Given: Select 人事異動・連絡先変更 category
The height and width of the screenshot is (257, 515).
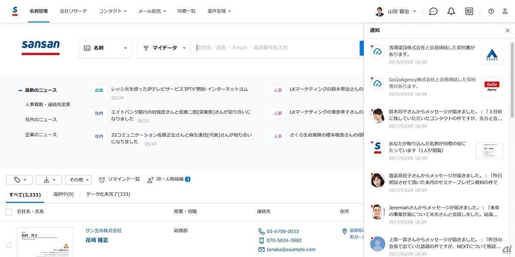Looking at the screenshot, I should [x=48, y=105].
